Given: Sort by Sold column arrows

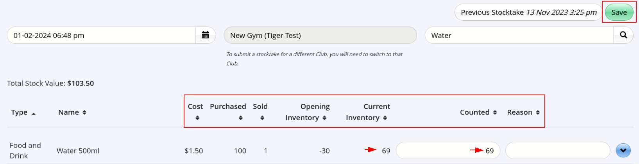Looking at the screenshot, I should pyautogui.click(x=262, y=118).
